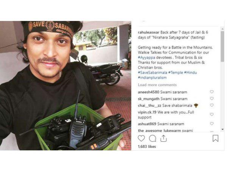The height and width of the screenshot is (170, 227).
Task: Like vipin.ck.19's comment heart
Action: [211, 114]
